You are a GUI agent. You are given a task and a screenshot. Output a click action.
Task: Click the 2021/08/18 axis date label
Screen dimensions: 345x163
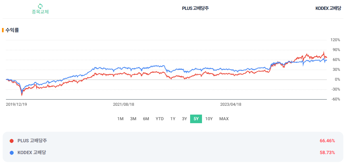tap(124, 105)
